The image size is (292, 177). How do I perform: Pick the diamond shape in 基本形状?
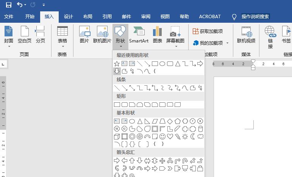(x=170, y=122)
